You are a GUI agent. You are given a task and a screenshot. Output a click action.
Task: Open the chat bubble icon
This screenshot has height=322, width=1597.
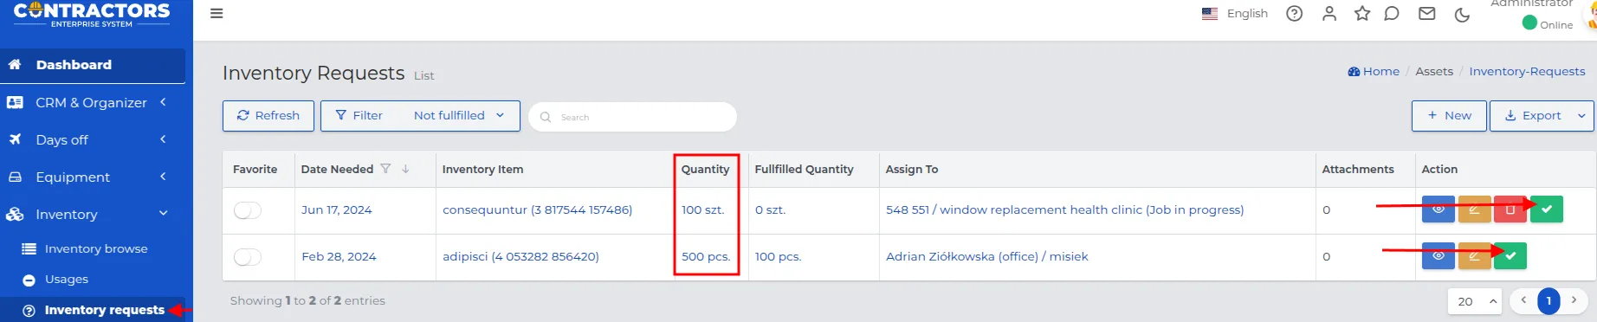[x=1392, y=13]
